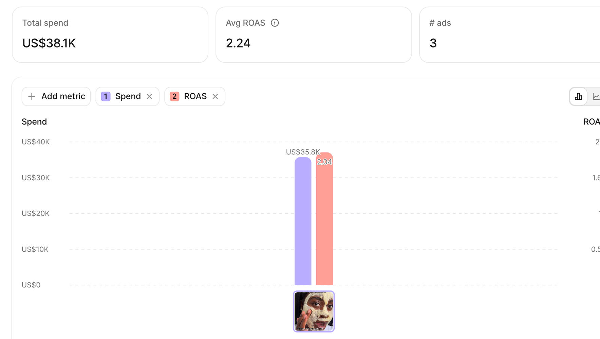600x339 pixels.
Task: Click the US$35.8K bar value label
Action: click(303, 152)
